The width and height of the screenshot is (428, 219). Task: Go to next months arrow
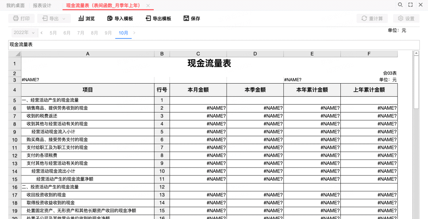pos(134,33)
